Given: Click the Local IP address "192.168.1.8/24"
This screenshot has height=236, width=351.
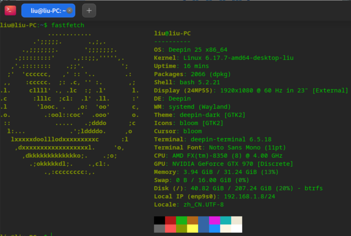Looking at the screenshot, I should point(249,196).
